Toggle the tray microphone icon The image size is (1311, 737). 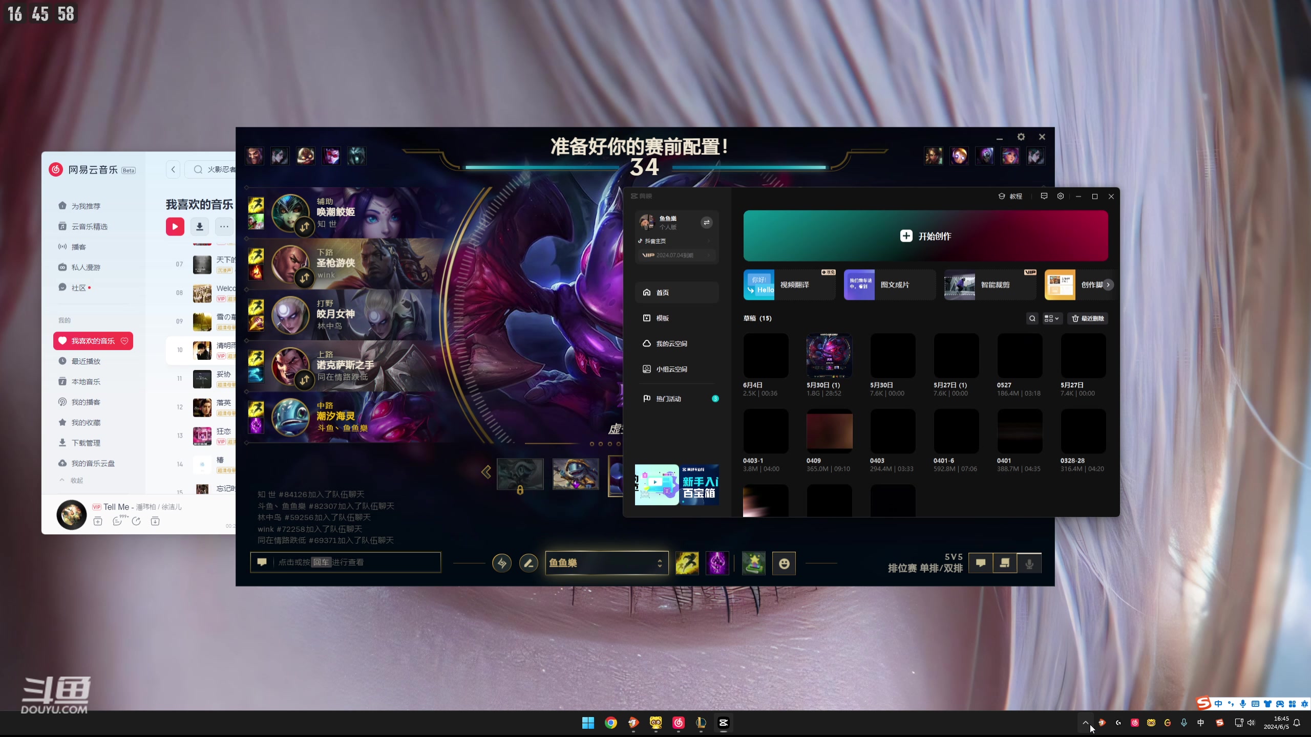click(1184, 723)
